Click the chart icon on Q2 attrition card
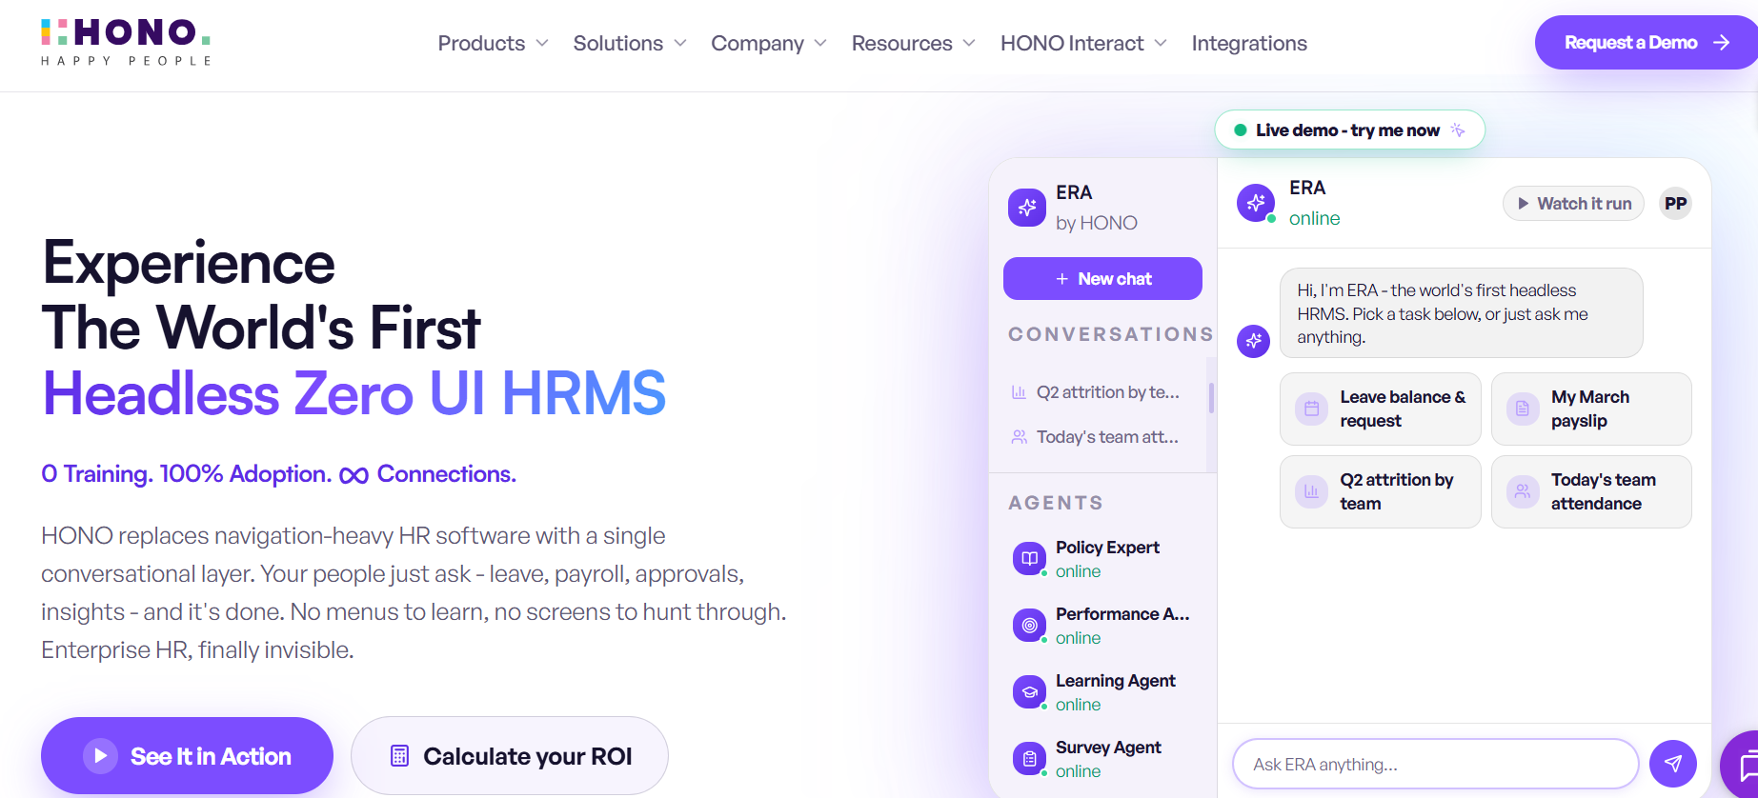1758x798 pixels. 1311,491
